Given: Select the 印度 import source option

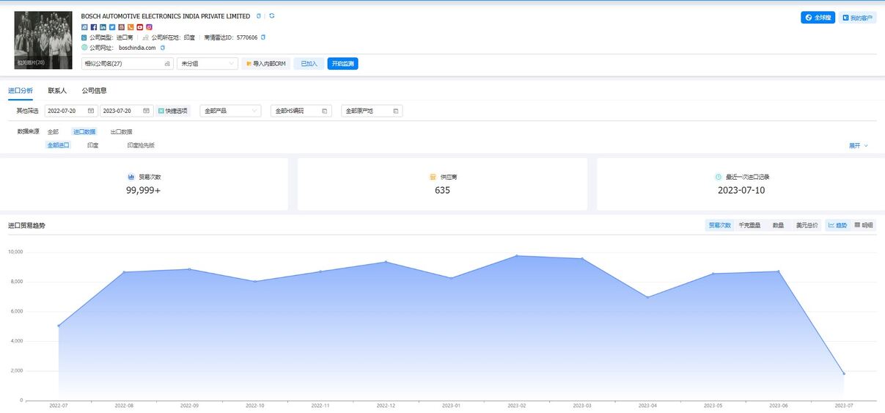Looking at the screenshot, I should (93, 145).
